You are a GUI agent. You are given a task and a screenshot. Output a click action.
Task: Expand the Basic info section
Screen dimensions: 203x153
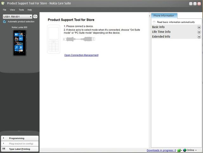pyautogui.click(x=199, y=27)
